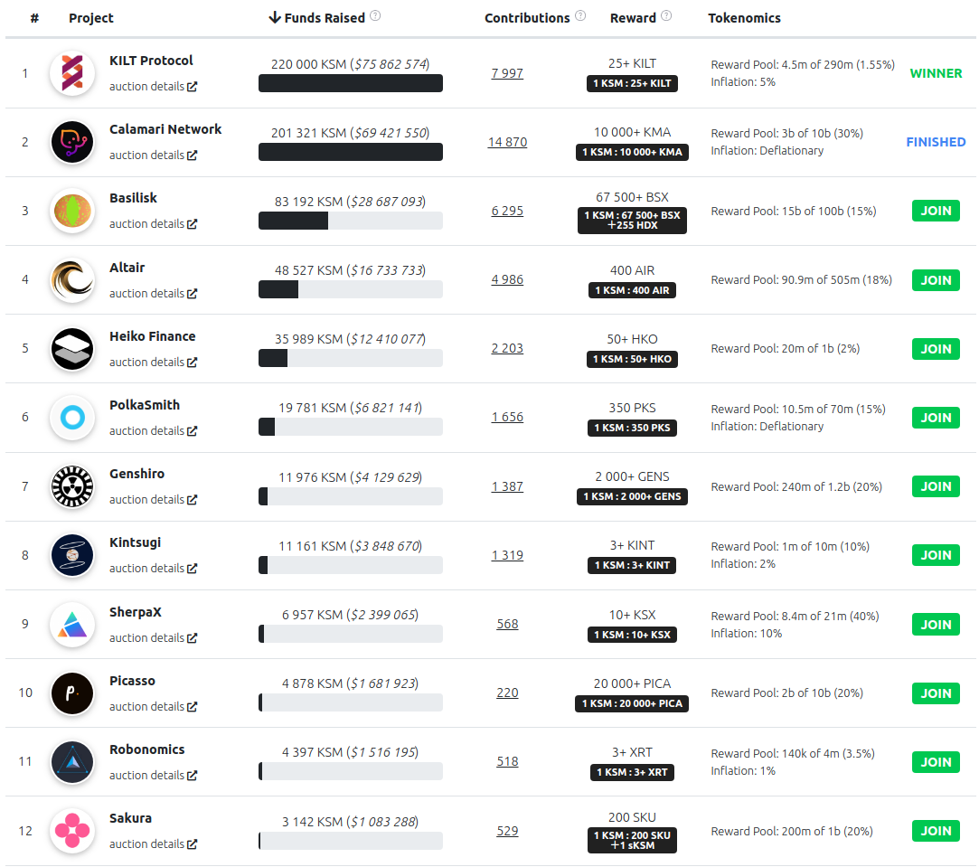
Task: Click the Sakura pink flower logo
Action: [x=72, y=830]
